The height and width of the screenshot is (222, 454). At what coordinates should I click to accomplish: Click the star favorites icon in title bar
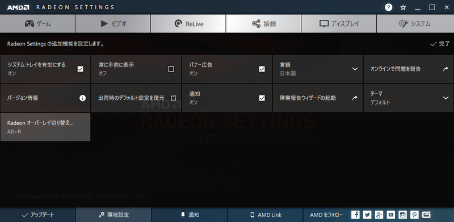coord(403,7)
